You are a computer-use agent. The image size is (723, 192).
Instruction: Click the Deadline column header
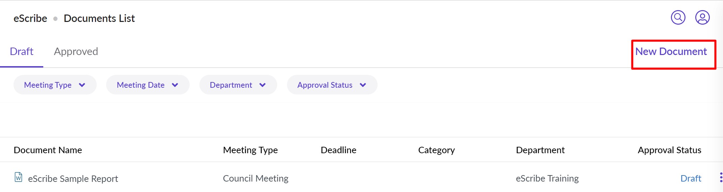pos(338,150)
